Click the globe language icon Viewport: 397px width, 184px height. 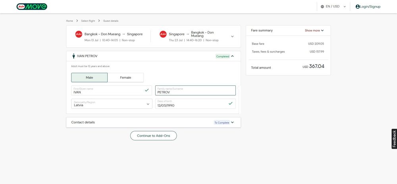(x=322, y=7)
